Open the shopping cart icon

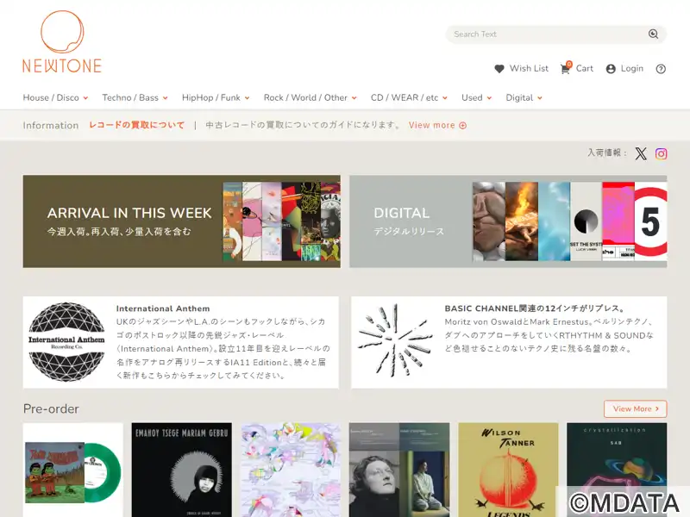(565, 69)
